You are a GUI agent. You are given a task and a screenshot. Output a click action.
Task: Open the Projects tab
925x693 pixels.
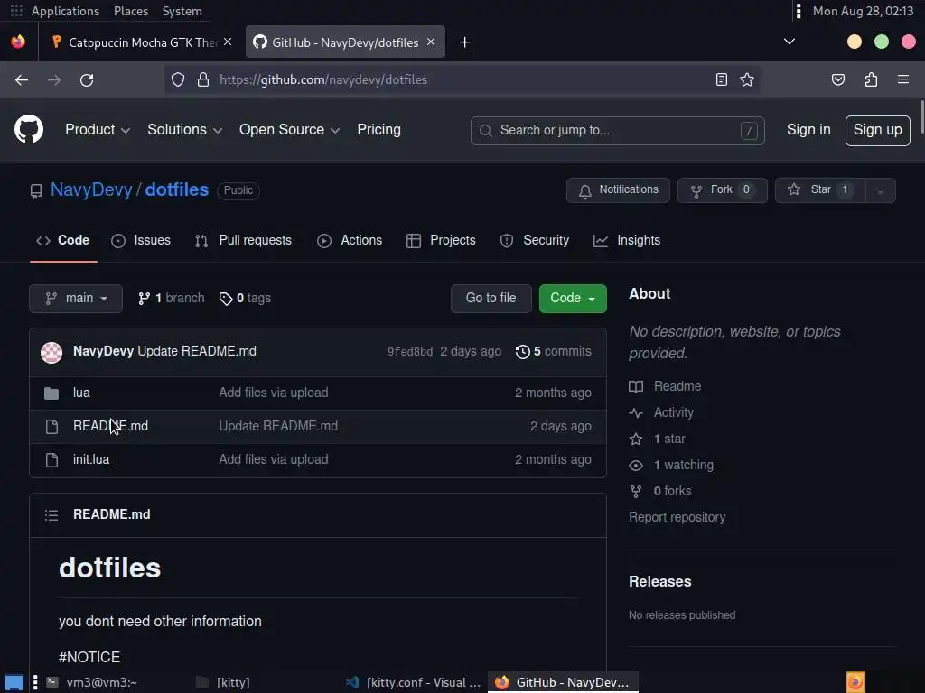coord(441,240)
